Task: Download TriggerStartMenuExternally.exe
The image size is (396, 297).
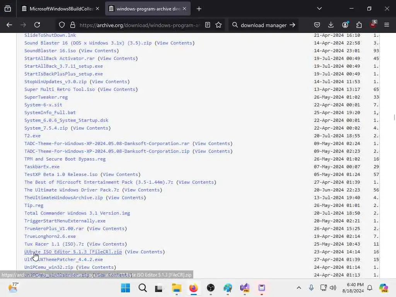Action: [x=65, y=221]
